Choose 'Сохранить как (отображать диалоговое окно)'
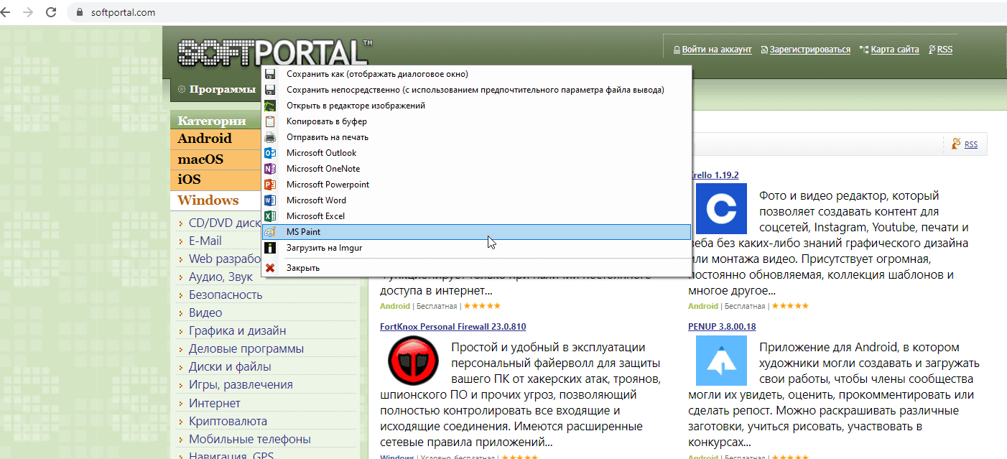The width and height of the screenshot is (1007, 459). (x=476, y=74)
